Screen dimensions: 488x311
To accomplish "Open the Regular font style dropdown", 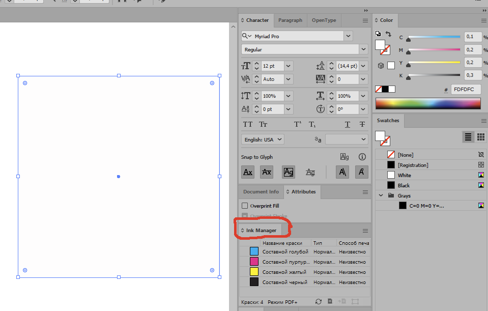I will tap(363, 49).
